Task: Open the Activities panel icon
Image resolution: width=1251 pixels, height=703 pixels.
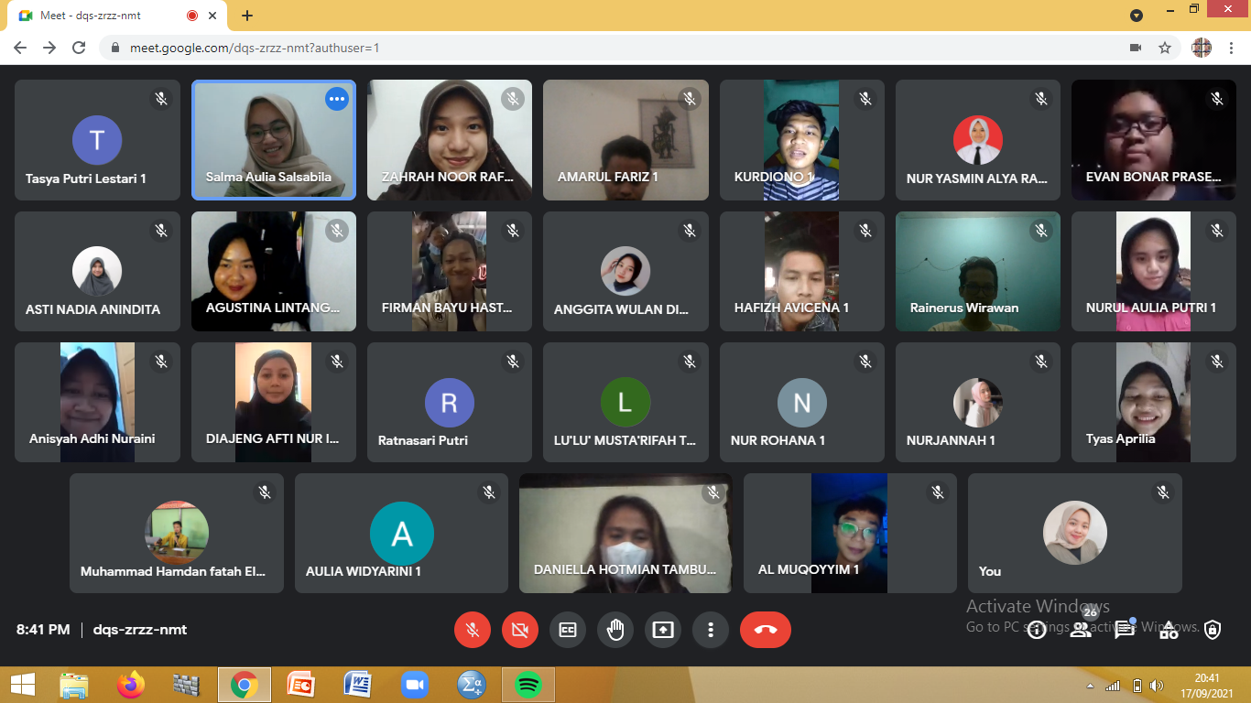Action: 1169,630
